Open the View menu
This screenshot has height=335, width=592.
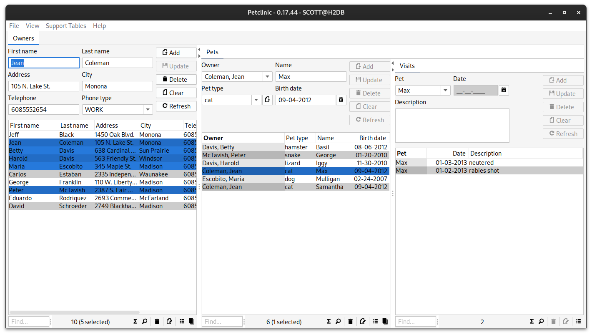[x=33, y=26]
